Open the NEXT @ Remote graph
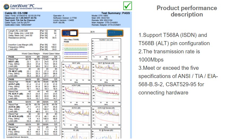 point(106,73)
